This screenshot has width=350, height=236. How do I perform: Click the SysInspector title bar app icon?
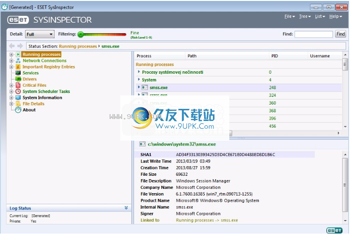pyautogui.click(x=4, y=7)
